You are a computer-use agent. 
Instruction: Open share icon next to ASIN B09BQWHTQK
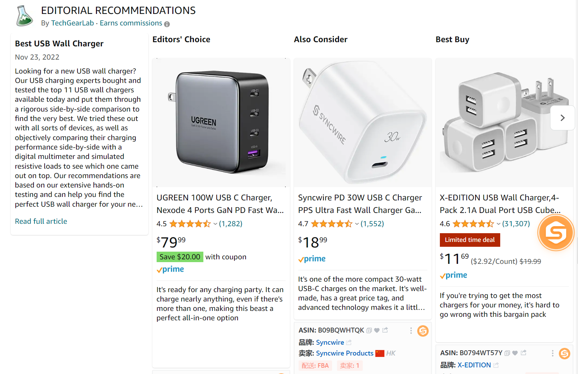[x=385, y=330]
